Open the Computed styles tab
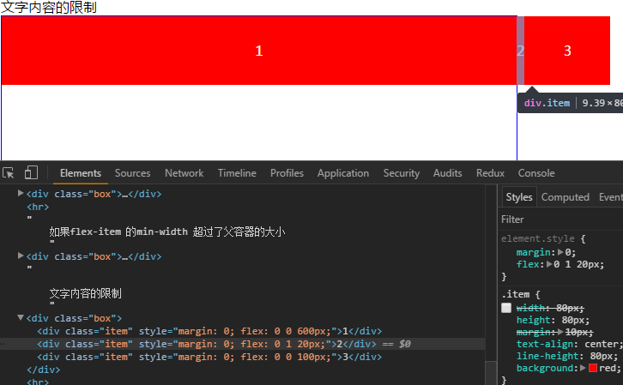Image resolution: width=623 pixels, height=385 pixels. 565,197
